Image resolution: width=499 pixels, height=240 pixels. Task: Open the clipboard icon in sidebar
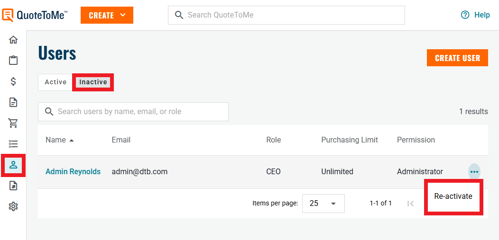tap(13, 61)
